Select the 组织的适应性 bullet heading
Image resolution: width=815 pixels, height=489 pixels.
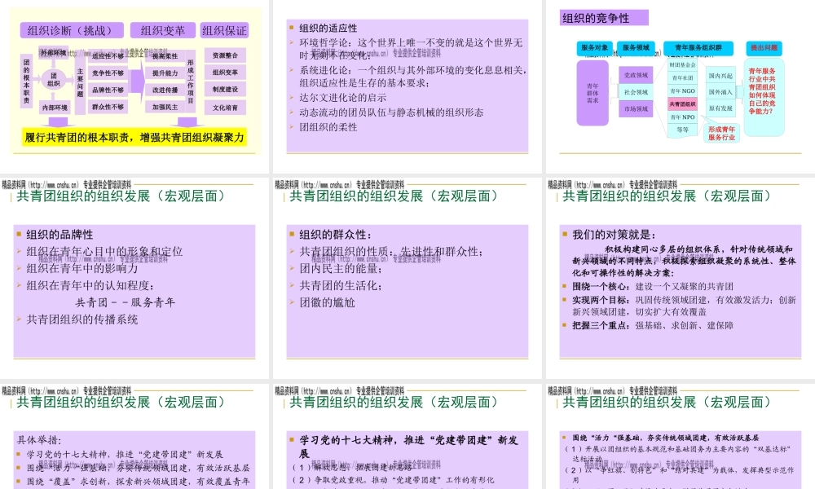pyautogui.click(x=328, y=28)
